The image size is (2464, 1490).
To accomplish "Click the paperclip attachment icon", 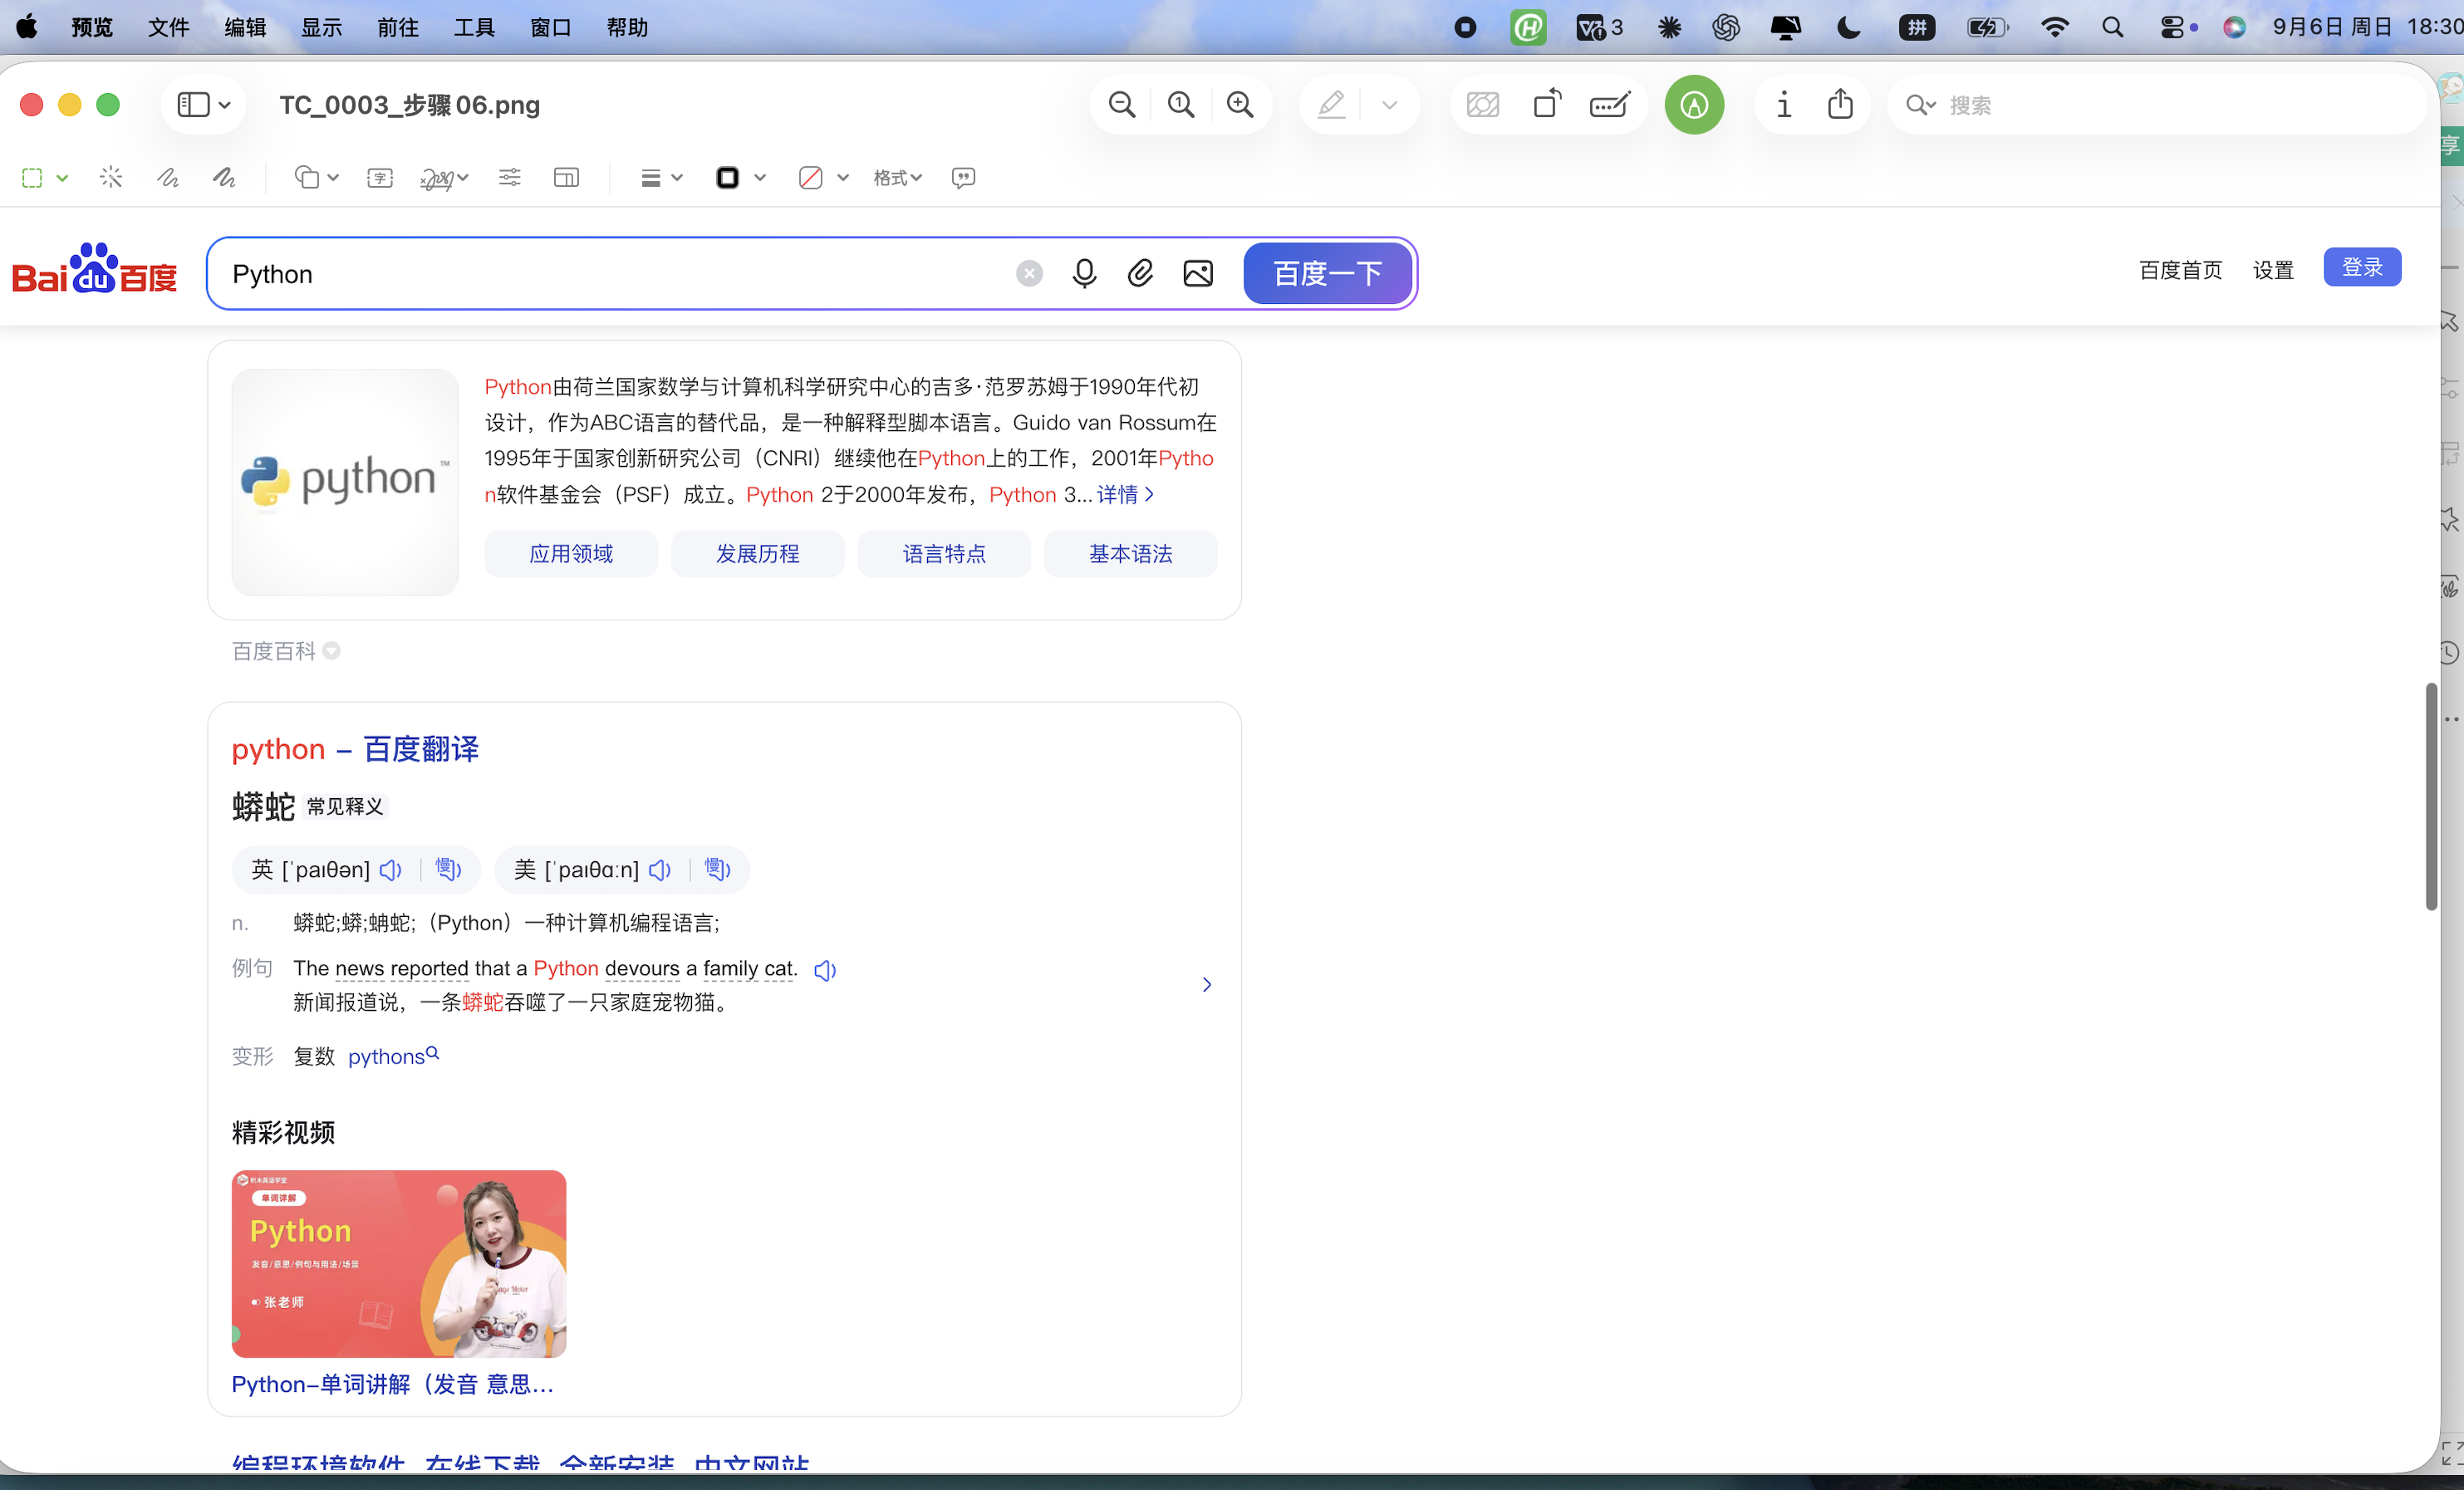I will [1140, 273].
